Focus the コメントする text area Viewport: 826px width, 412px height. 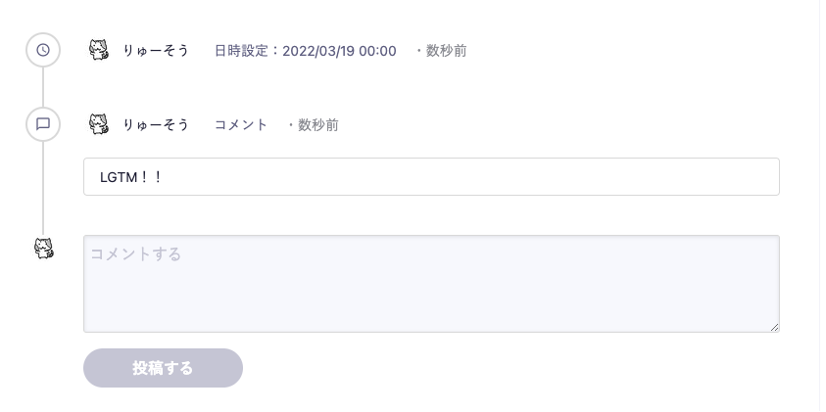[x=431, y=284]
